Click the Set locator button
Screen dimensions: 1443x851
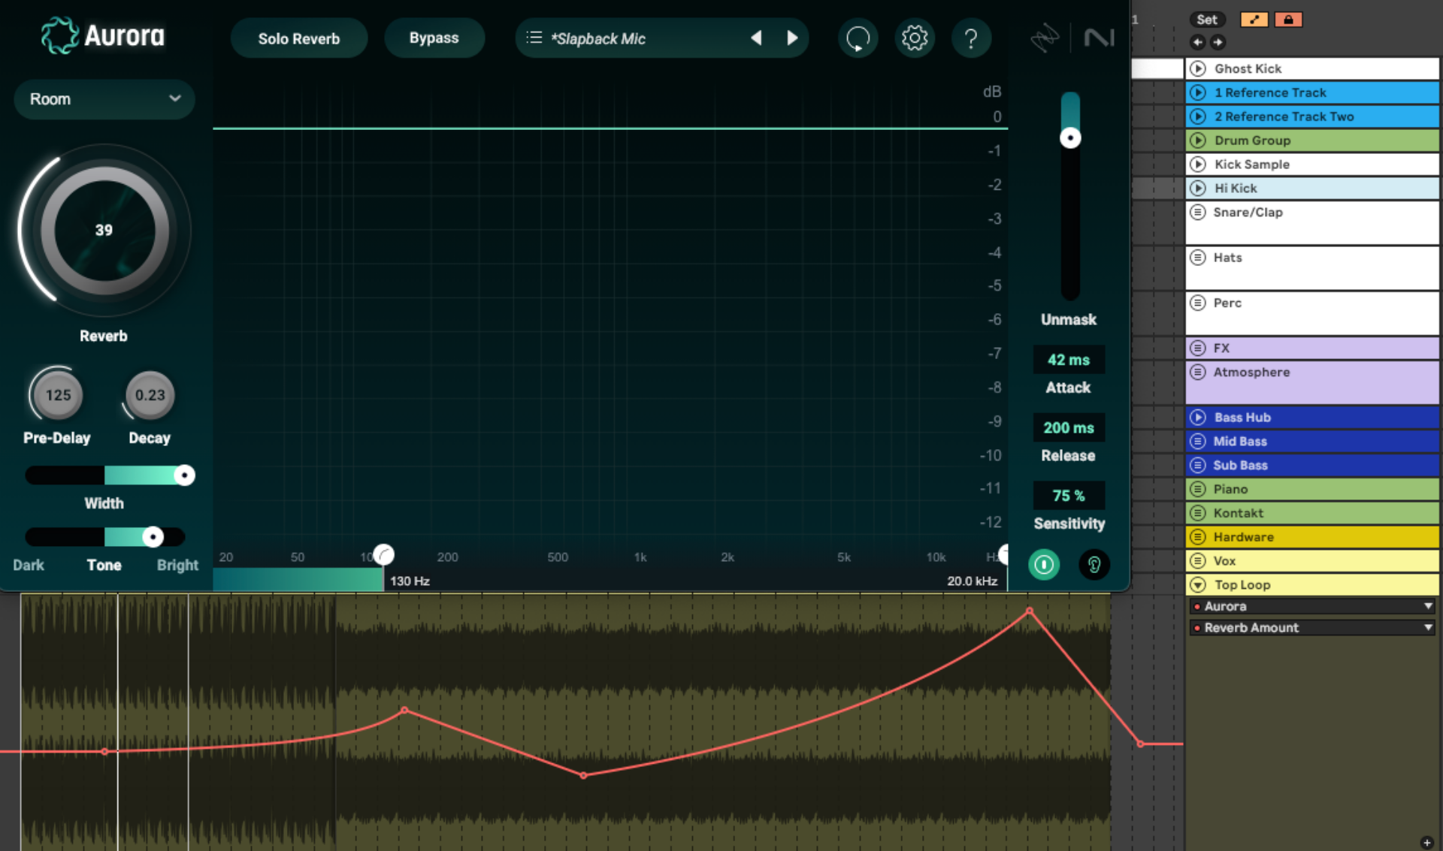coord(1207,20)
